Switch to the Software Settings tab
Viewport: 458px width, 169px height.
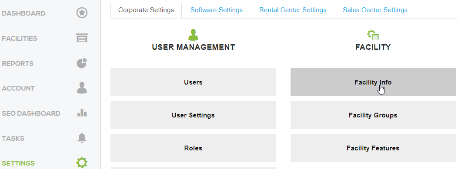217,10
